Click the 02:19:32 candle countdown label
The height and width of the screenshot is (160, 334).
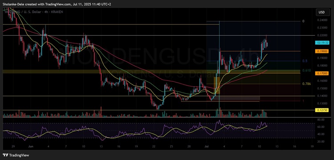pyautogui.click(x=322, y=43)
